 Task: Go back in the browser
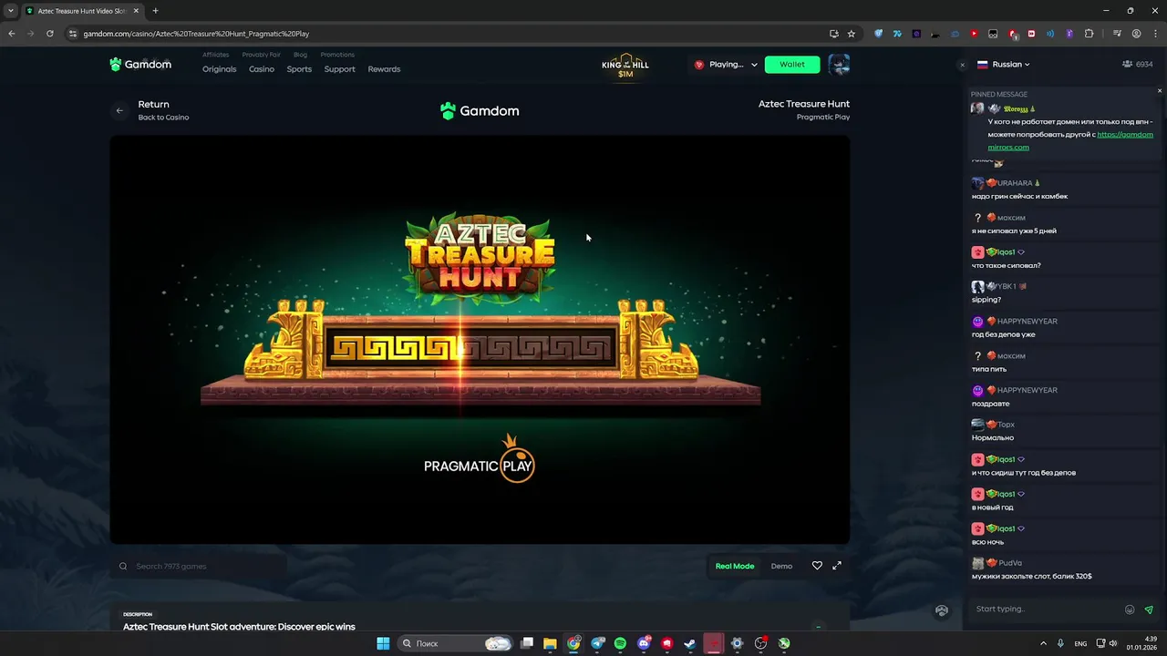point(11,34)
